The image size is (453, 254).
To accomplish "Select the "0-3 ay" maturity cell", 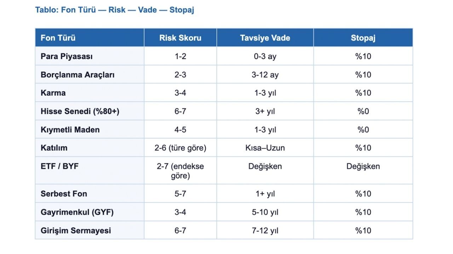I will (265, 56).
